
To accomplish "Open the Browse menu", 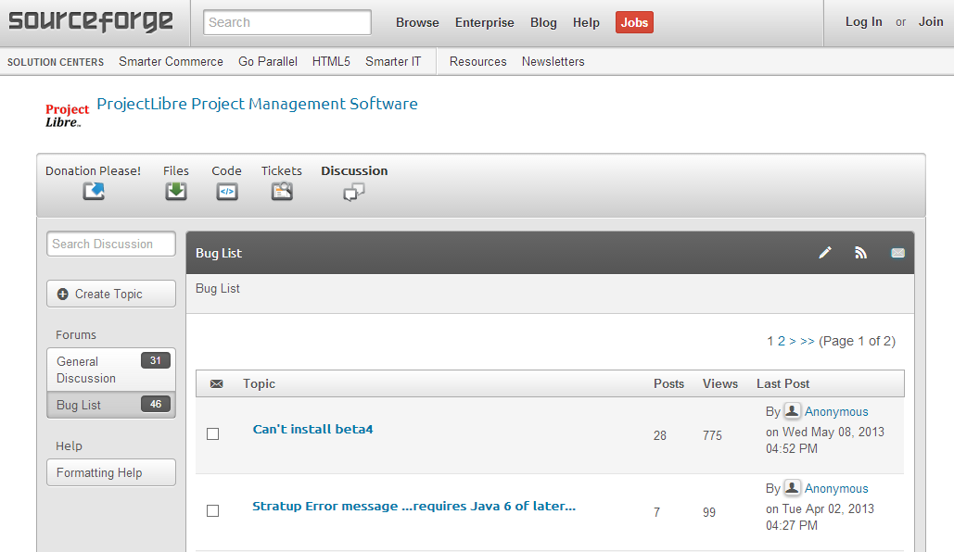I will coord(417,22).
